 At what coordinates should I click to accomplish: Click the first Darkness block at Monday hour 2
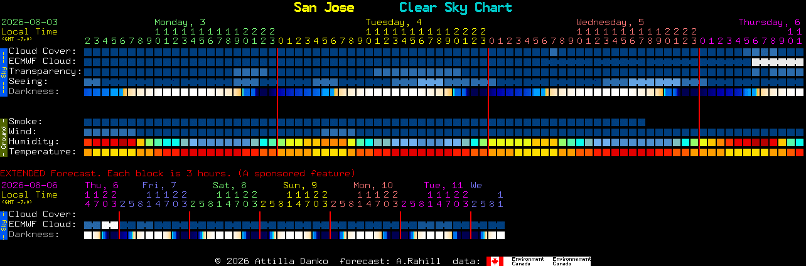pyautogui.click(x=88, y=92)
